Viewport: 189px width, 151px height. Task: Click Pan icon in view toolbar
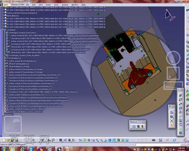click(89, 140)
